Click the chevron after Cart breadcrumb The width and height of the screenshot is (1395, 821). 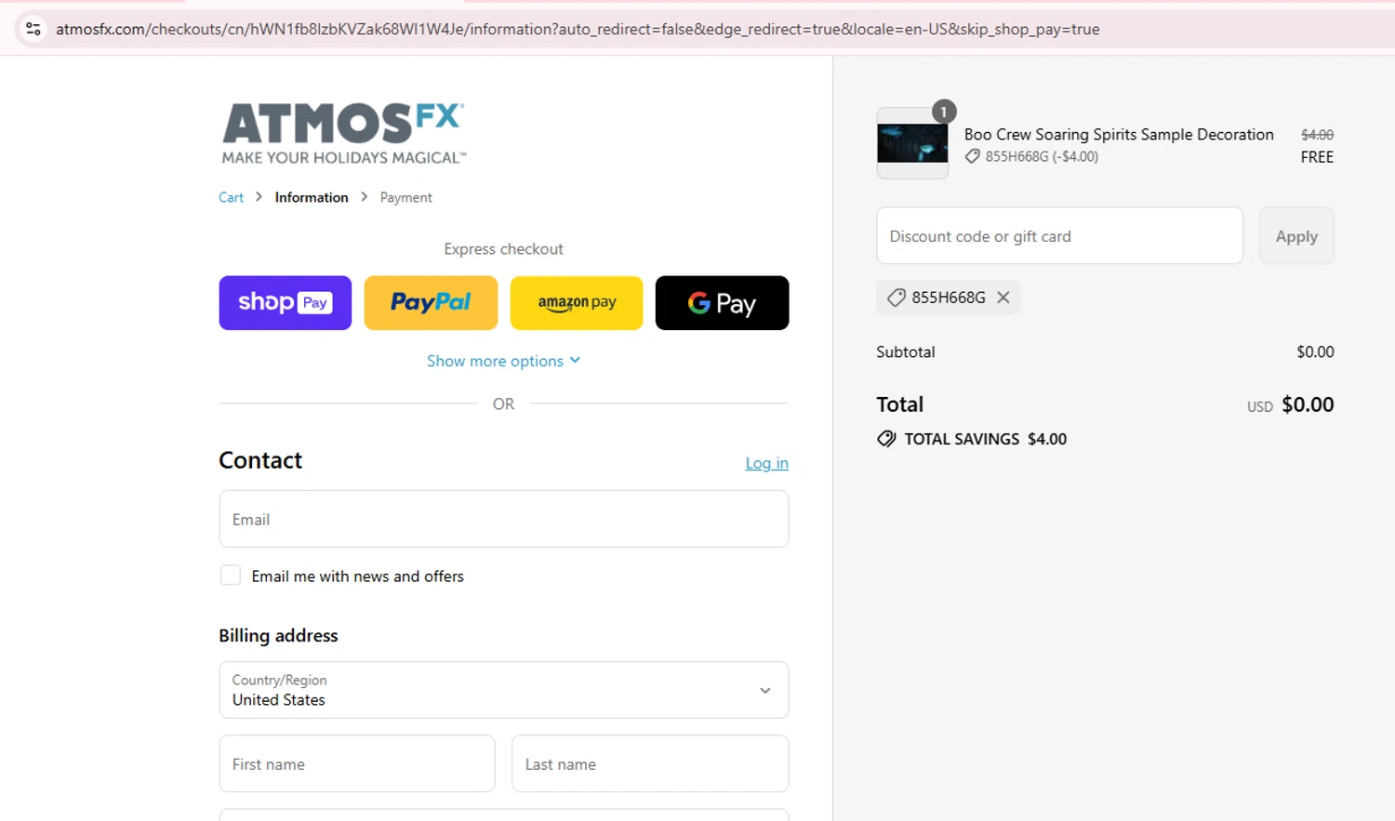tap(259, 197)
